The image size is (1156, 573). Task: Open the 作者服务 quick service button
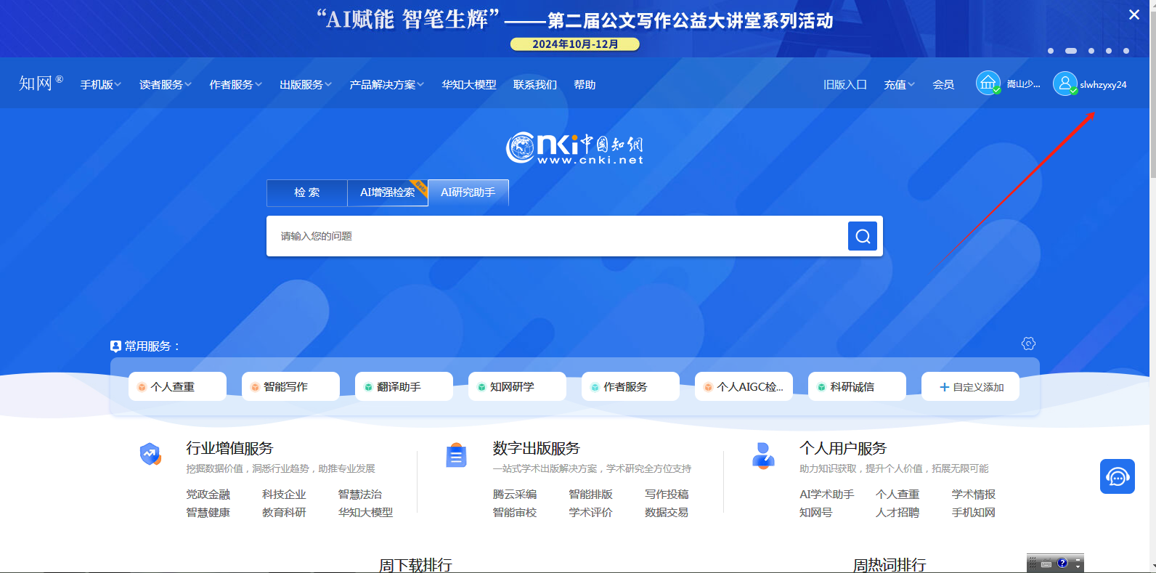(x=630, y=386)
